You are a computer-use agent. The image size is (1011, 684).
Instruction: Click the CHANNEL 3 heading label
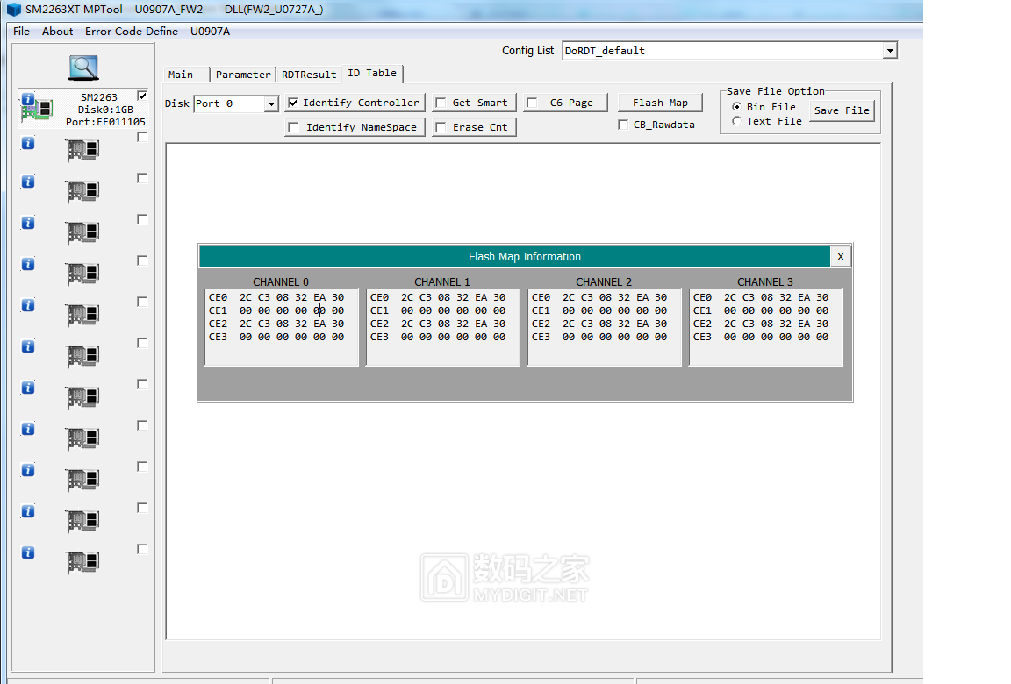click(x=764, y=282)
